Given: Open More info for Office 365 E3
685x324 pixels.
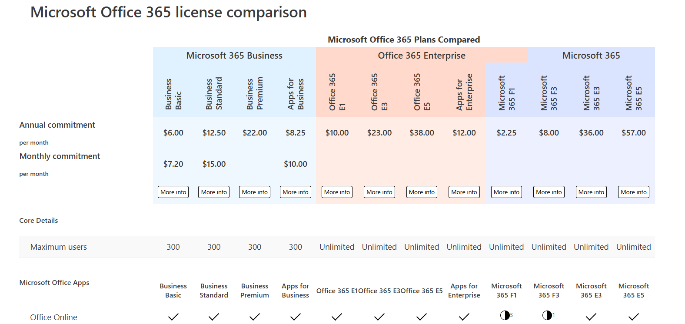Looking at the screenshot, I should [379, 192].
